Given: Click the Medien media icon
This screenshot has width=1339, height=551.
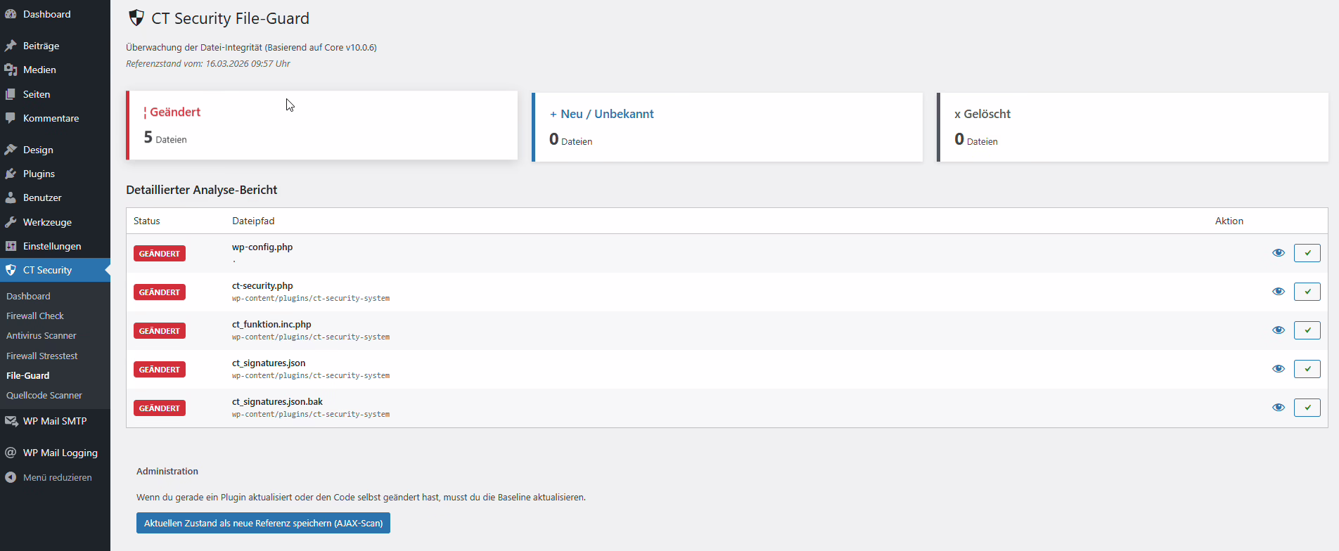Looking at the screenshot, I should point(11,70).
